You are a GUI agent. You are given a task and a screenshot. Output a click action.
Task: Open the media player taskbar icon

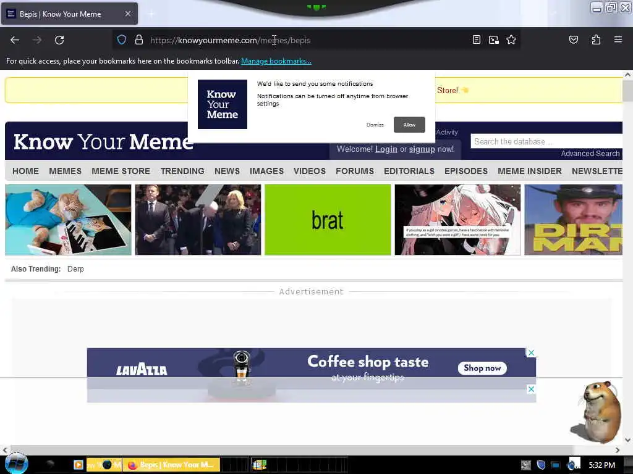78,465
